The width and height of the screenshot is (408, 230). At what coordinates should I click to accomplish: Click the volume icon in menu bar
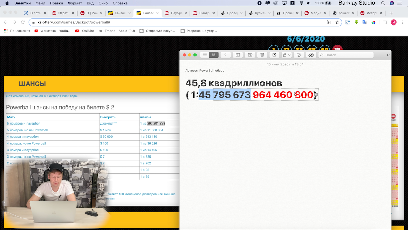pos(309,3)
